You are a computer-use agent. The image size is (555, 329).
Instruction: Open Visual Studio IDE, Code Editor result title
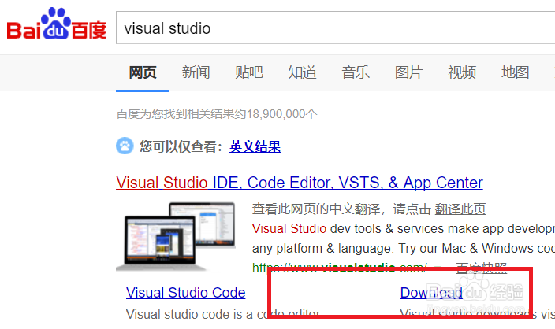tap(299, 183)
